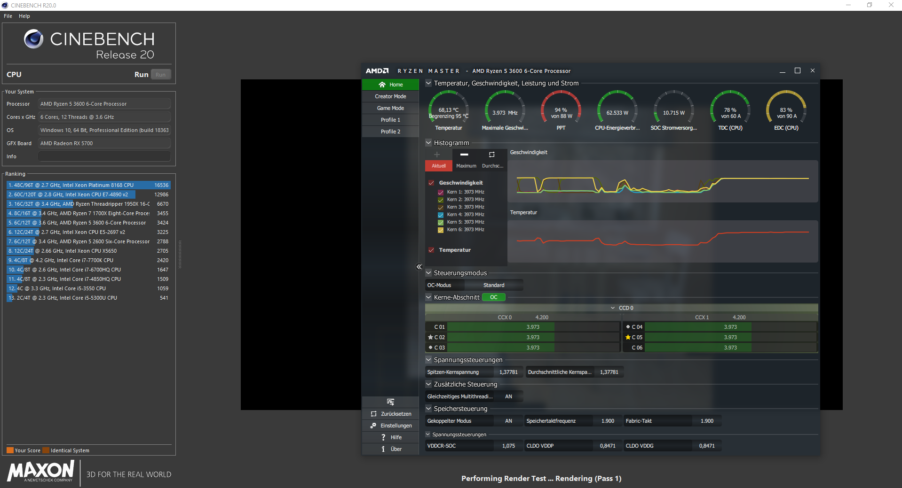The width and height of the screenshot is (902, 488).
Task: Click the Run button in Cinebench CPU panel
Action: pos(160,75)
